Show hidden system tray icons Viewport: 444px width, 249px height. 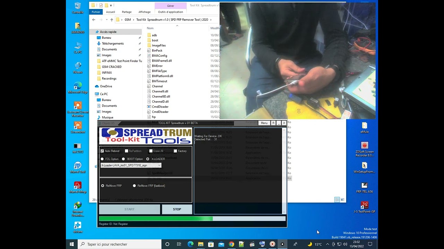[327, 244]
